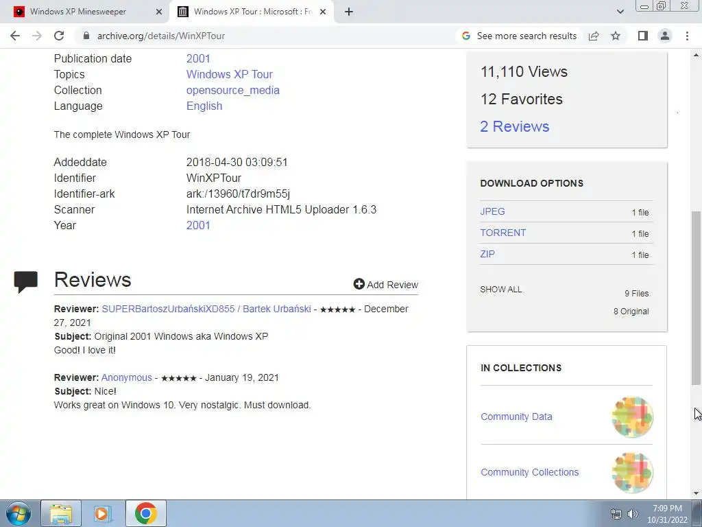Click SHOW ALL download files
This screenshot has width=702, height=527.
[500, 290]
